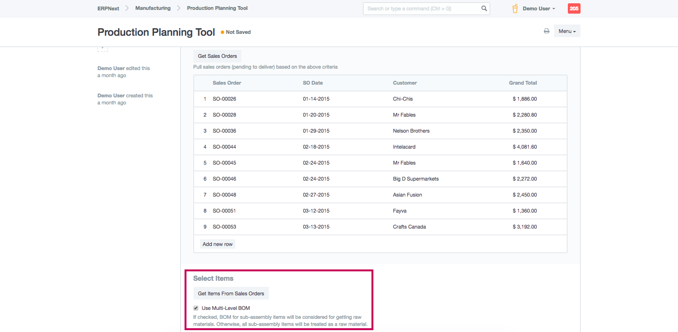The height and width of the screenshot is (332, 678).
Task: Go to ERPNext home breadcrumb
Action: [x=108, y=8]
